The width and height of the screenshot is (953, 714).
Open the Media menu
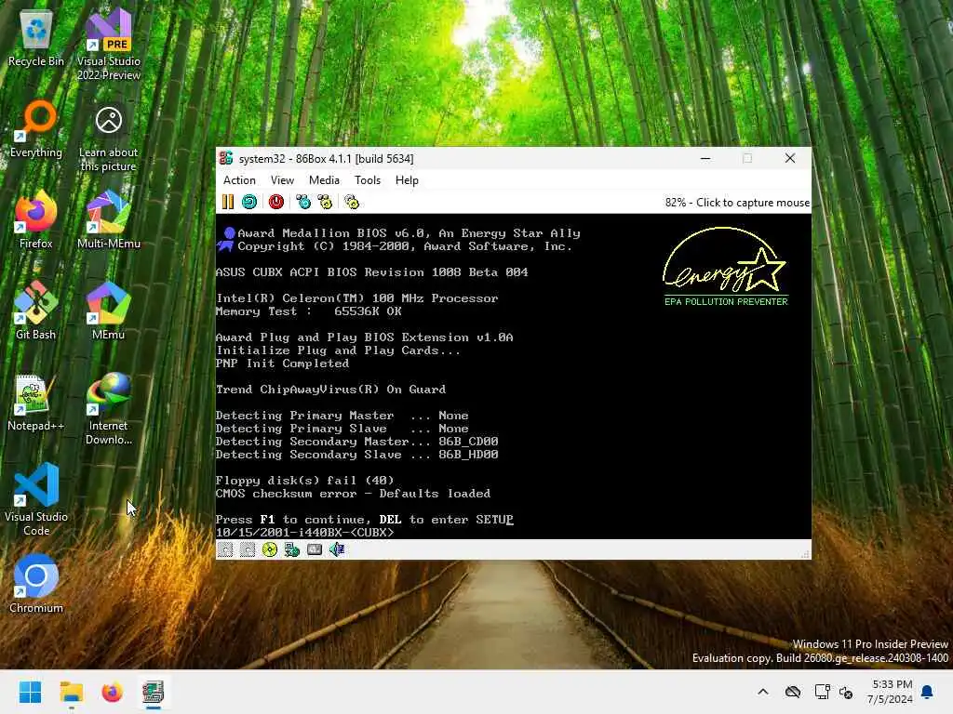(324, 180)
